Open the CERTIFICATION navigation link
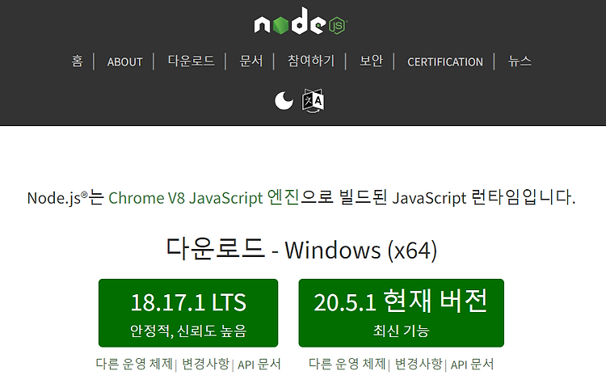606x392 pixels. pos(445,62)
